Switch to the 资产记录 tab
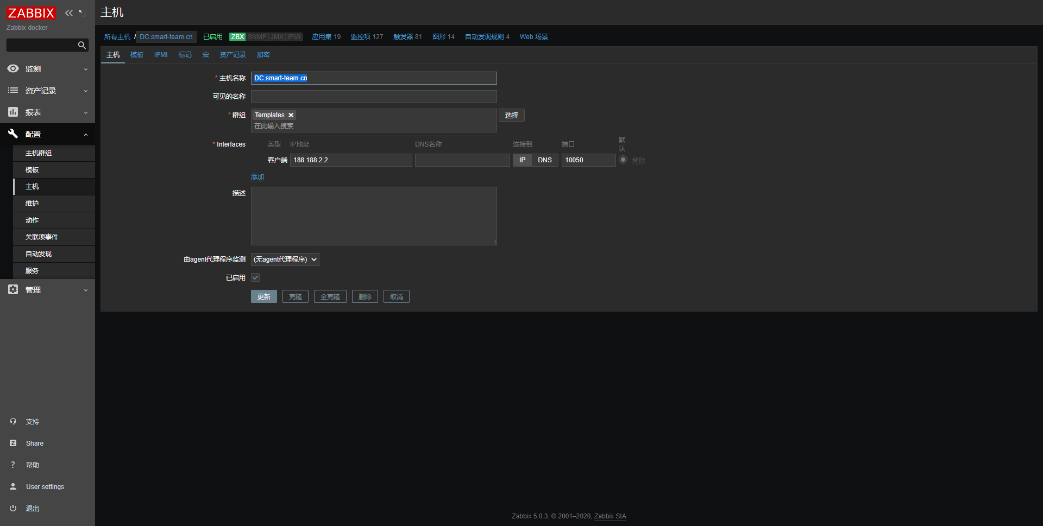 click(233, 55)
